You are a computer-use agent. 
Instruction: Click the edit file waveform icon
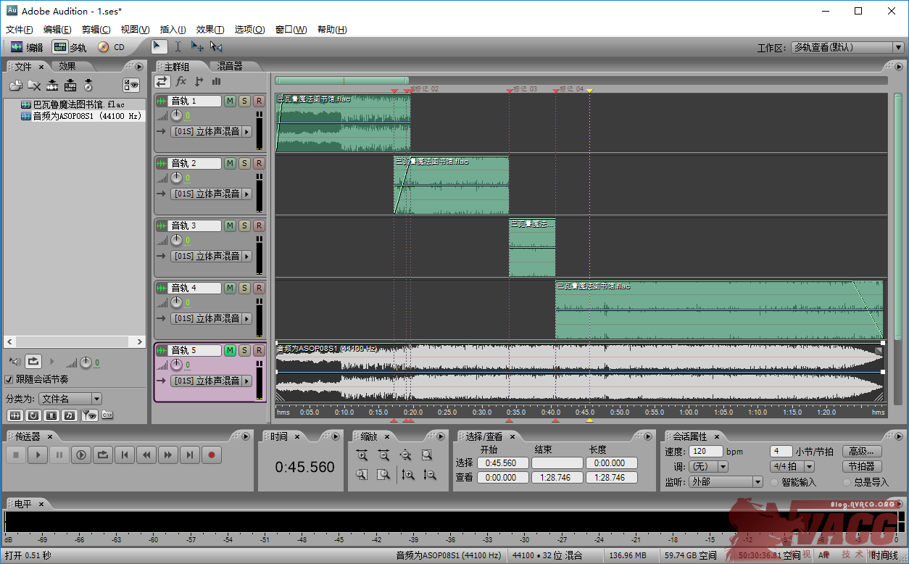[x=51, y=85]
